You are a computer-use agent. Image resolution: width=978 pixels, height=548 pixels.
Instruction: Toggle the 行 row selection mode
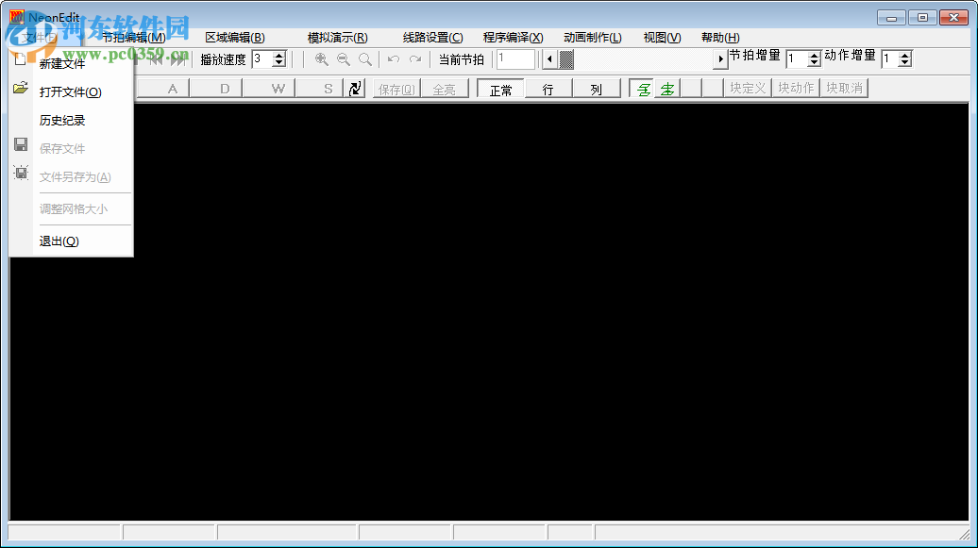546,88
